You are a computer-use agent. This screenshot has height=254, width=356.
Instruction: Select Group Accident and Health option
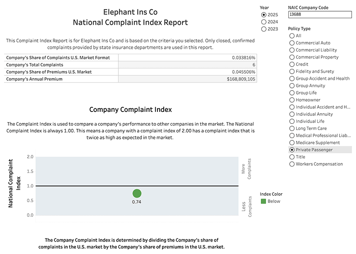tap(292, 79)
